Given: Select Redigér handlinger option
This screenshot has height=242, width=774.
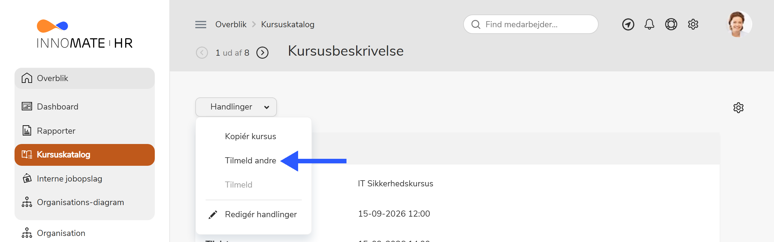Looking at the screenshot, I should tap(261, 214).
